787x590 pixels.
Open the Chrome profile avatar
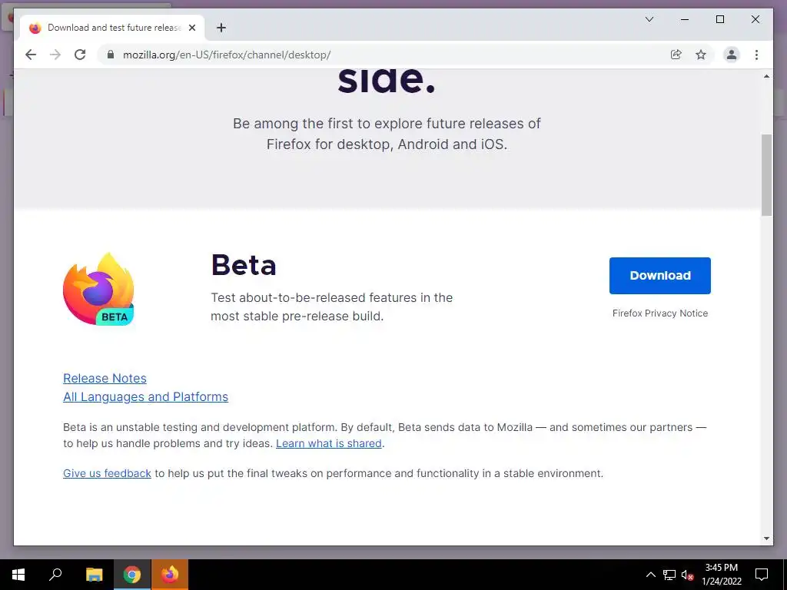coord(732,55)
